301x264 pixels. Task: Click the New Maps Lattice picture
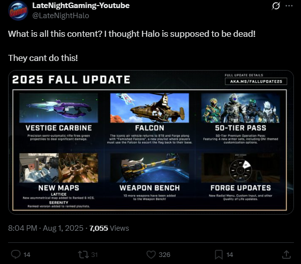39,168
